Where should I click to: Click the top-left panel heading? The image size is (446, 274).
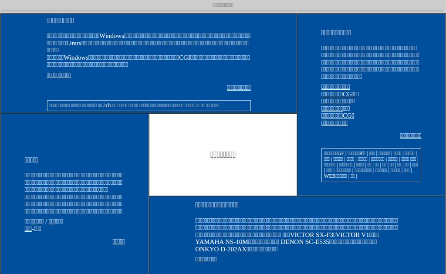click(60, 20)
